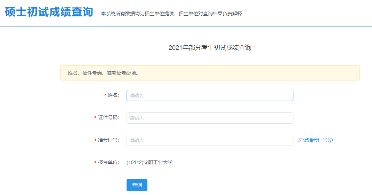The width and height of the screenshot is (372, 195).
Task: Click the red asterisk beside 证件号码
Action: pyautogui.click(x=96, y=118)
